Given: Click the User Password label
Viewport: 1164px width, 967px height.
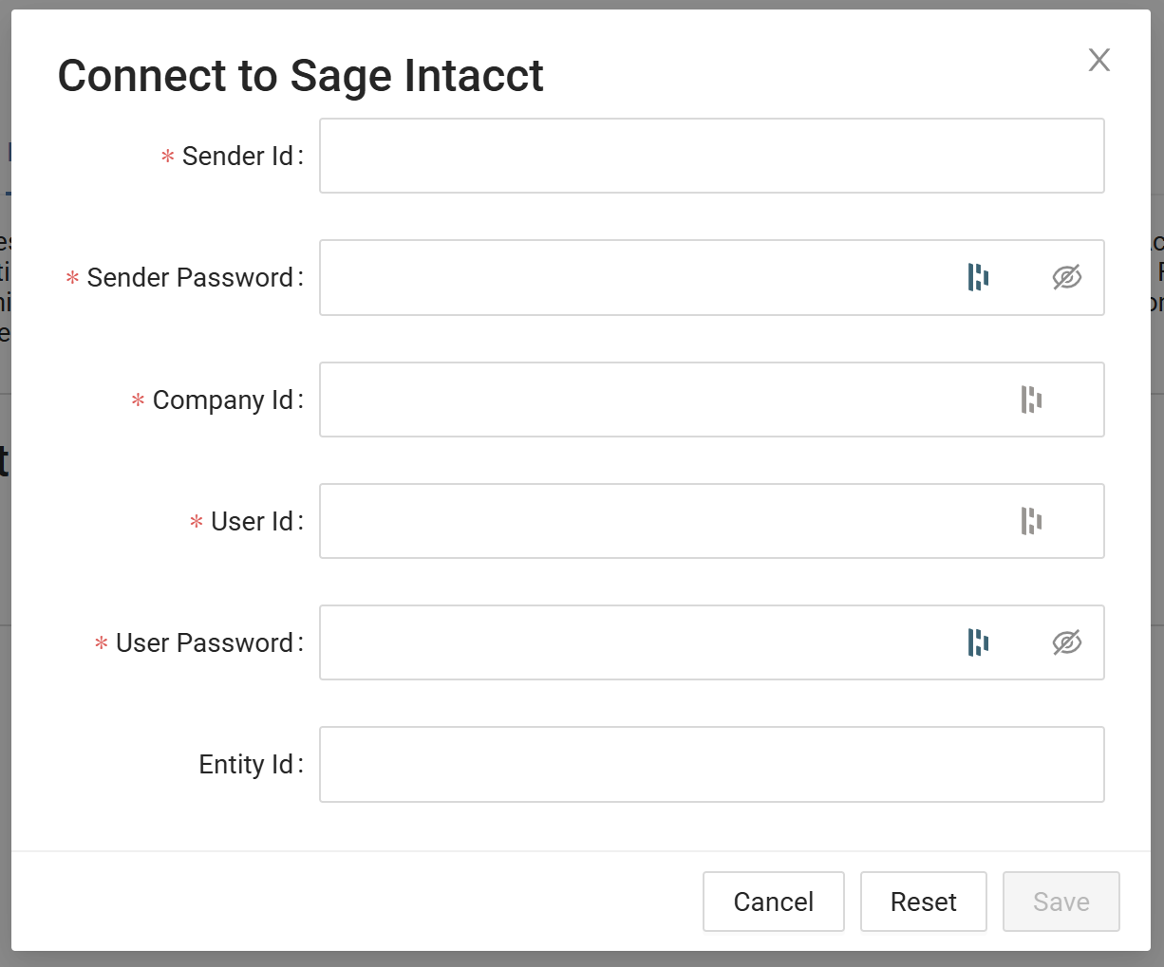Looking at the screenshot, I should pos(204,642).
